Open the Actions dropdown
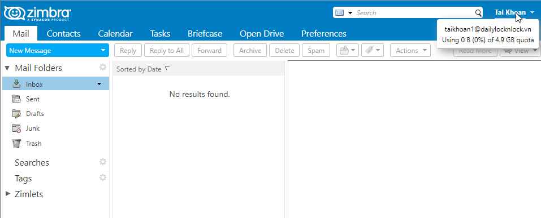This screenshot has width=541, height=218. (x=410, y=51)
